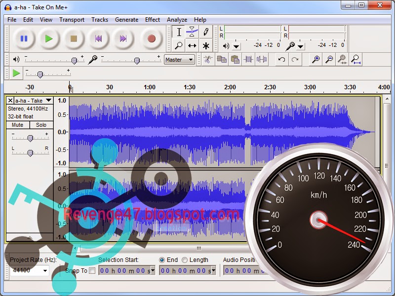This screenshot has width=395, height=296.
Task: Open the Effect menu
Action: coord(152,20)
